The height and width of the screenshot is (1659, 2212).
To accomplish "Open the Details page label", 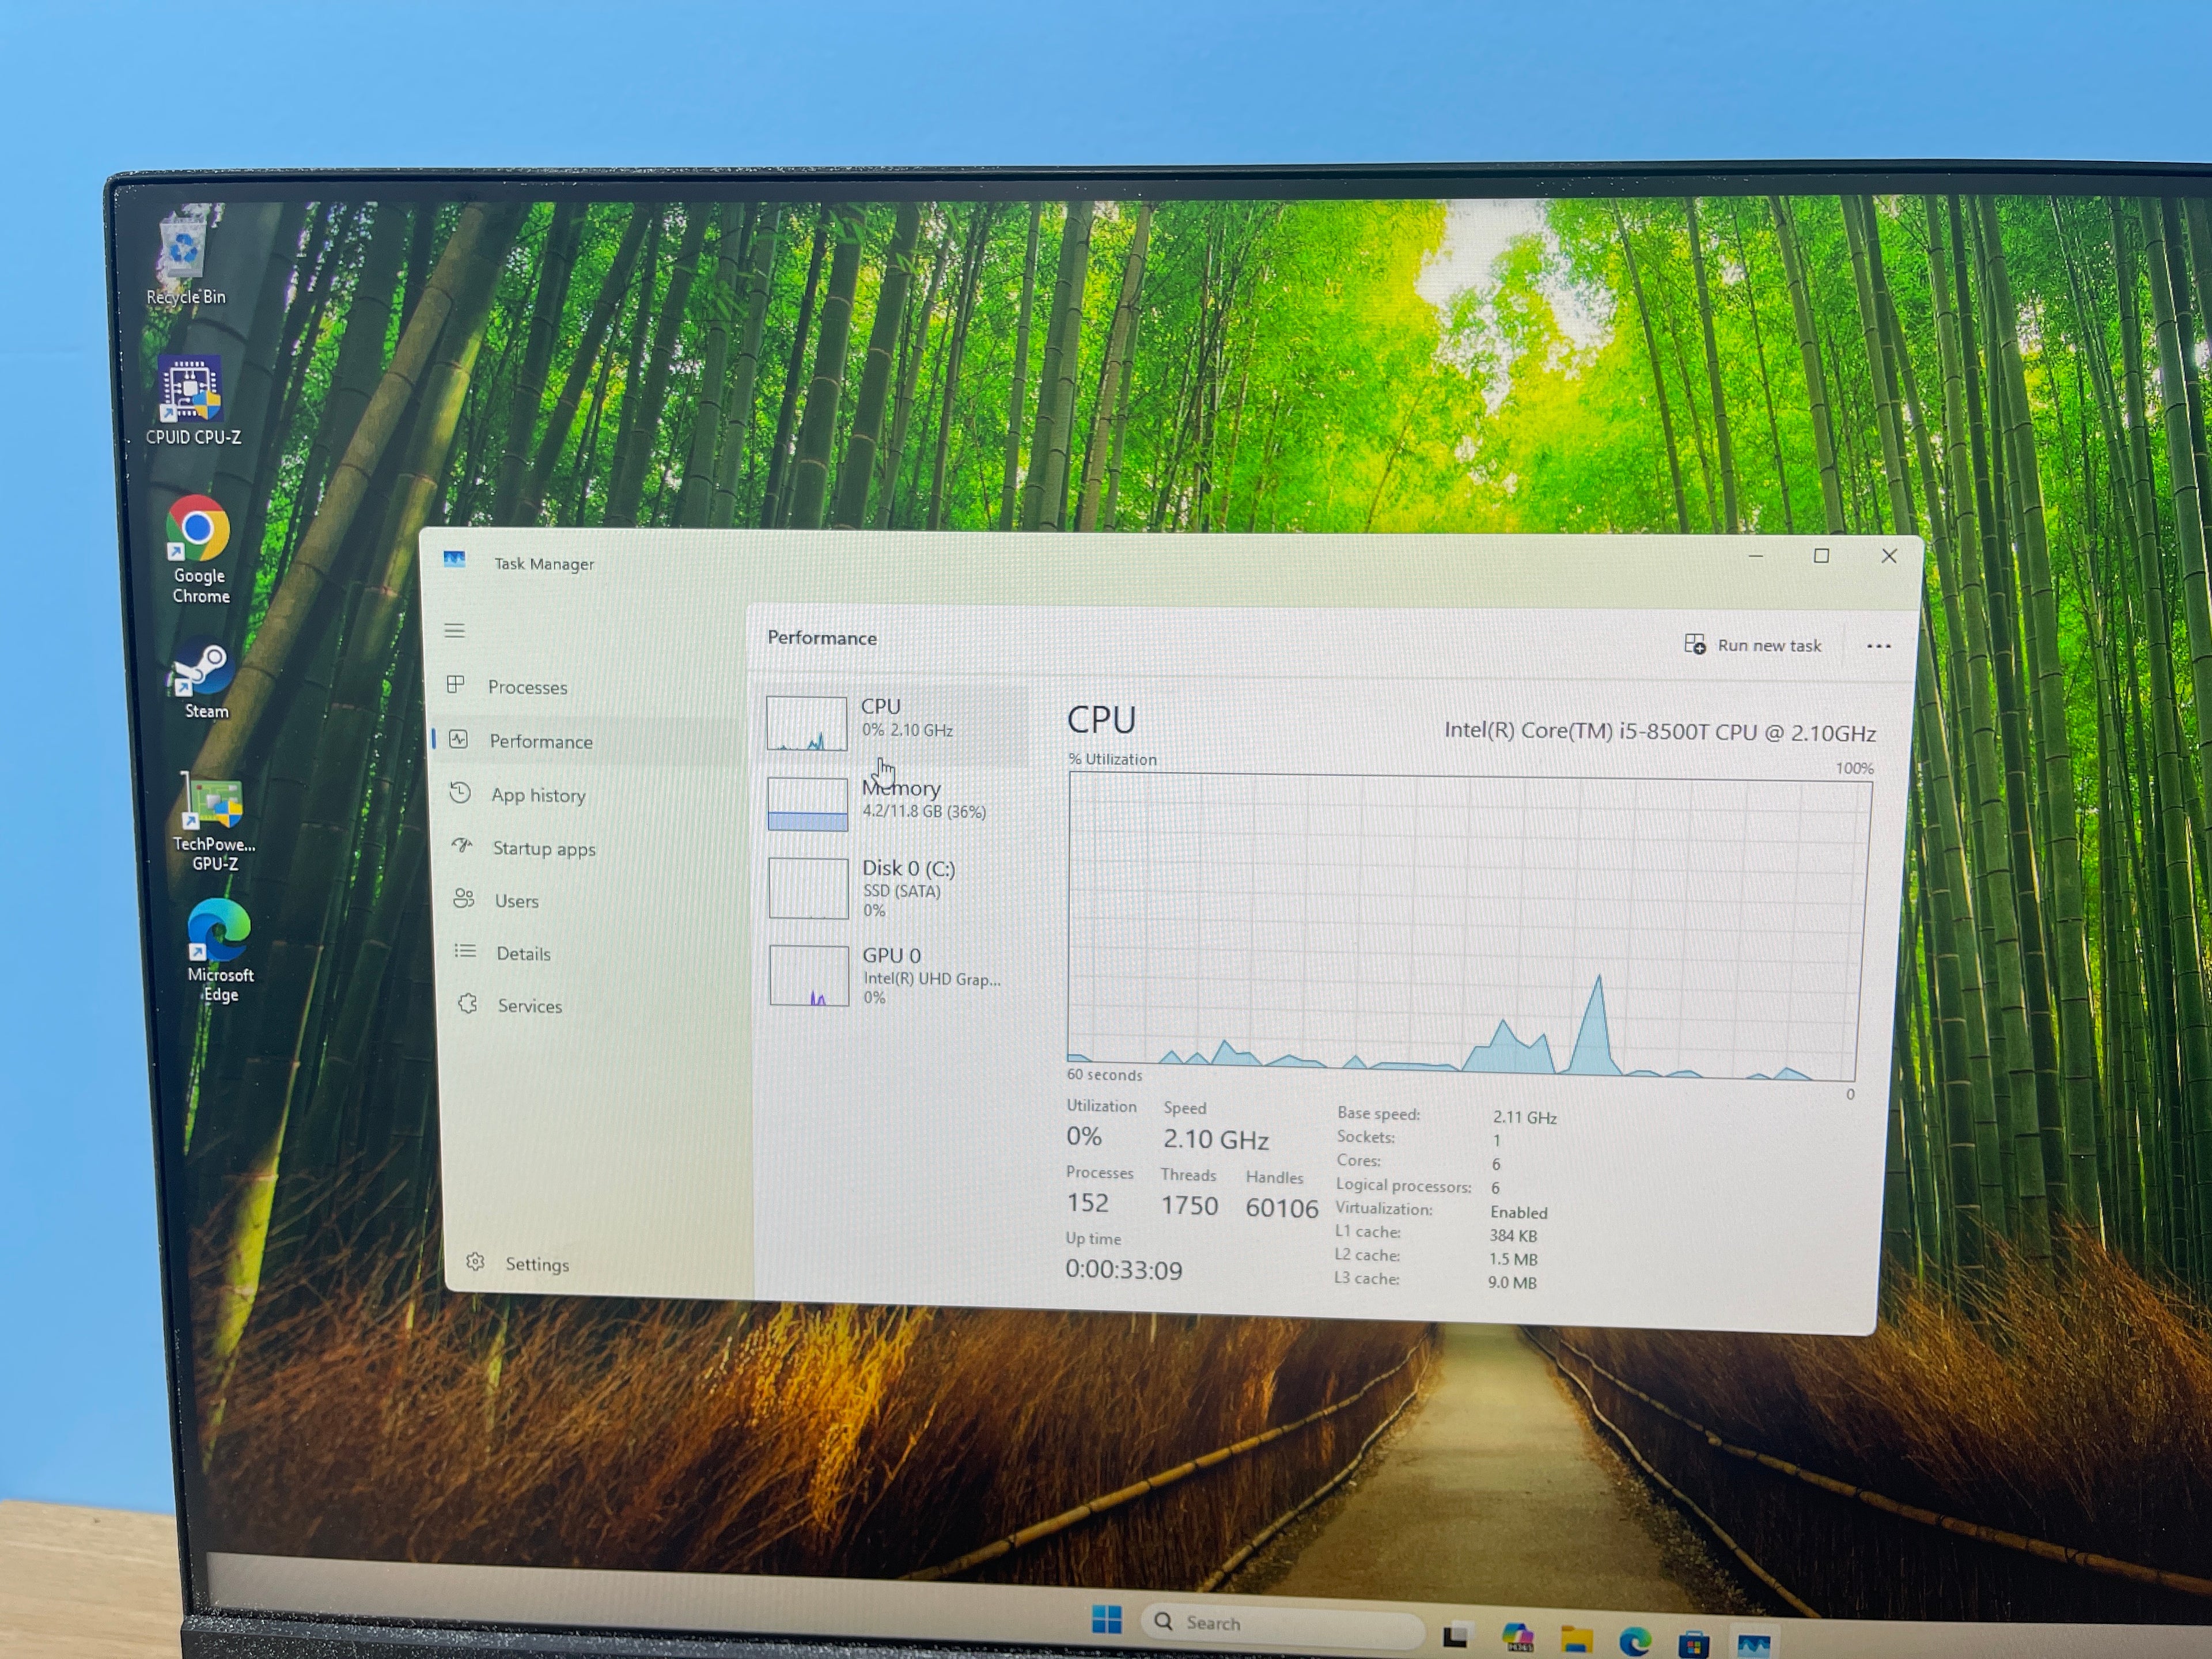I will click(x=523, y=954).
